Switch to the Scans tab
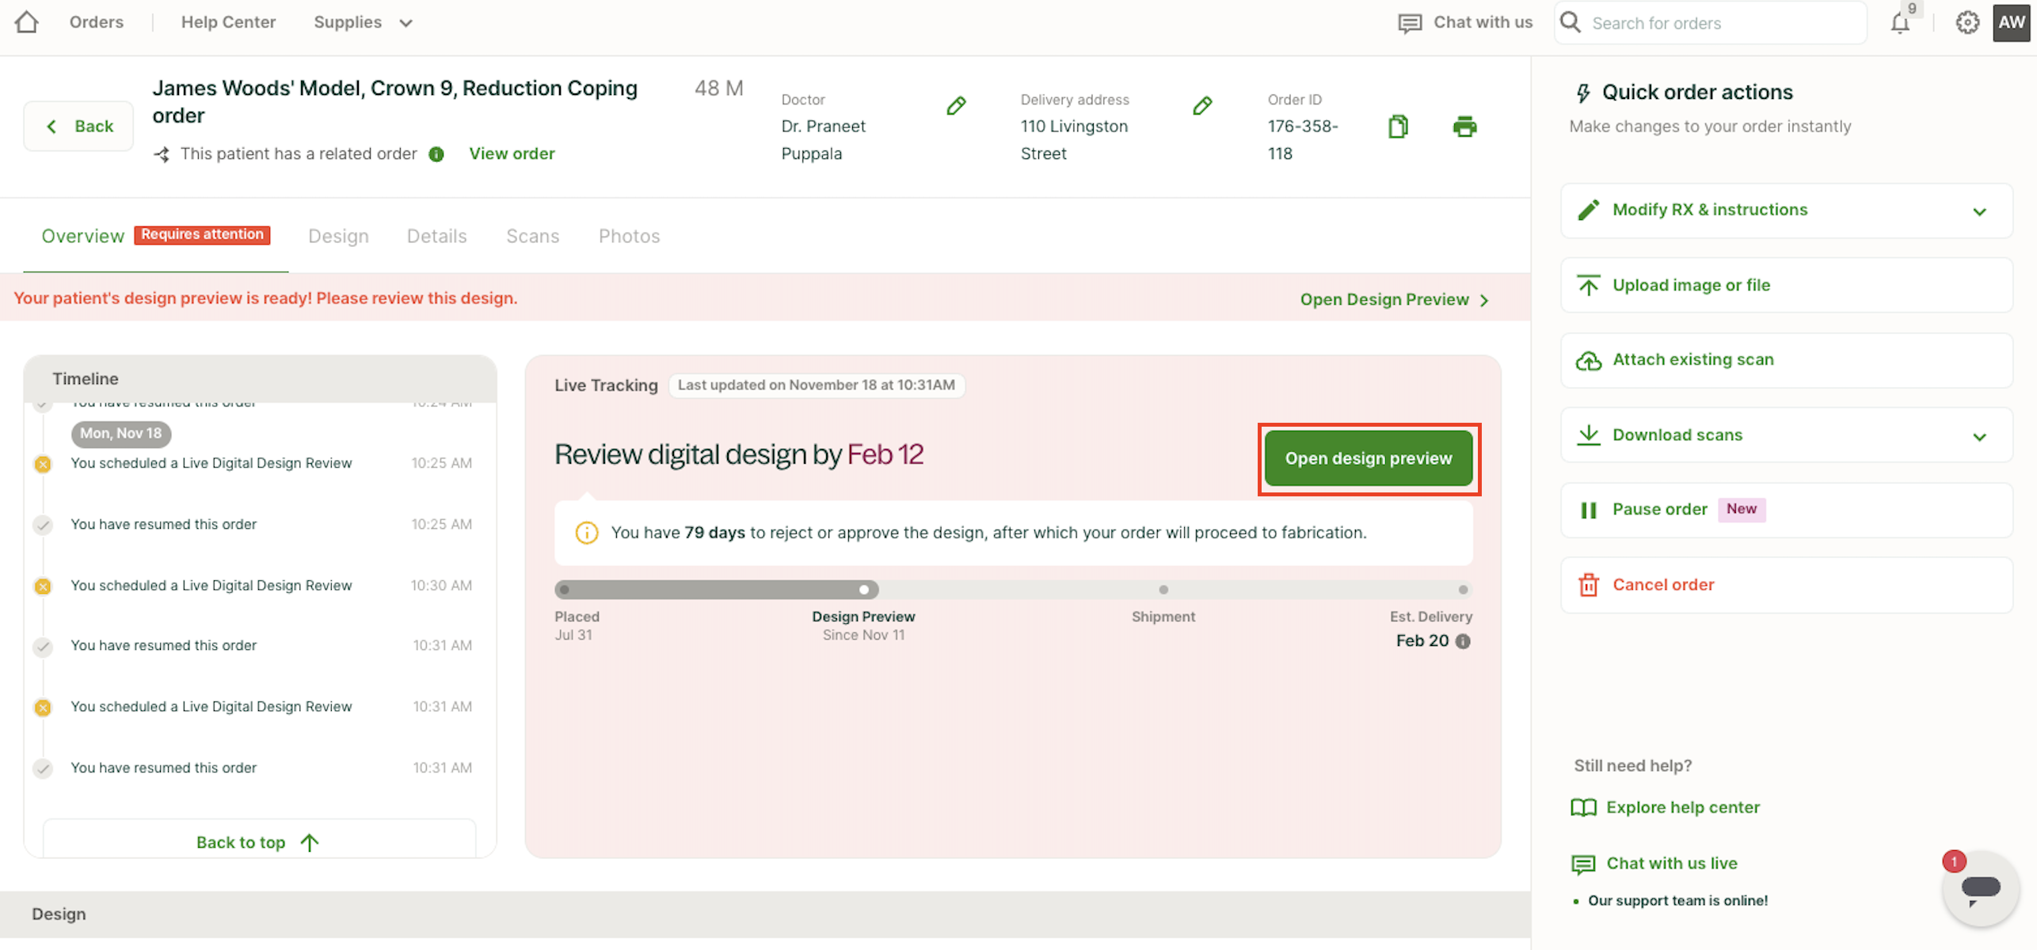 (x=532, y=236)
